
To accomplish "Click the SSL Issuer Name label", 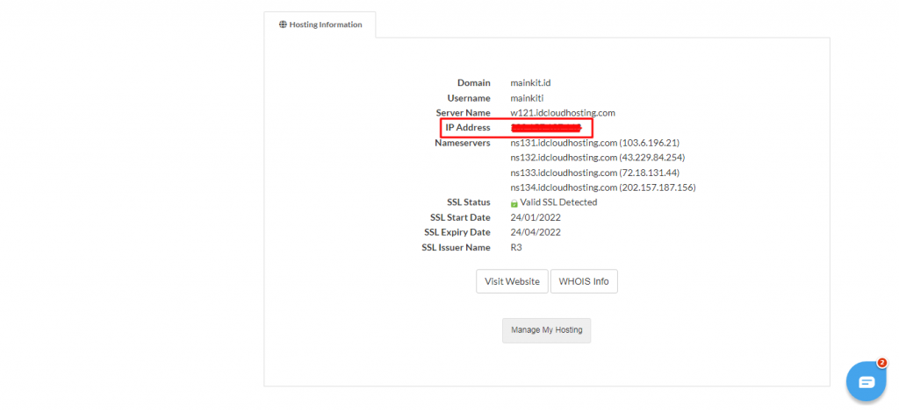I will (x=456, y=247).
